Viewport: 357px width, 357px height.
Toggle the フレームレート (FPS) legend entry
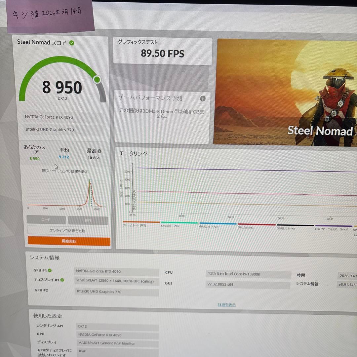[x=141, y=223]
